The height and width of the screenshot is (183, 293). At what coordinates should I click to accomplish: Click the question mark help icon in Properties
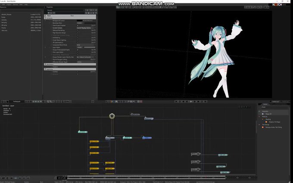tap(96, 13)
